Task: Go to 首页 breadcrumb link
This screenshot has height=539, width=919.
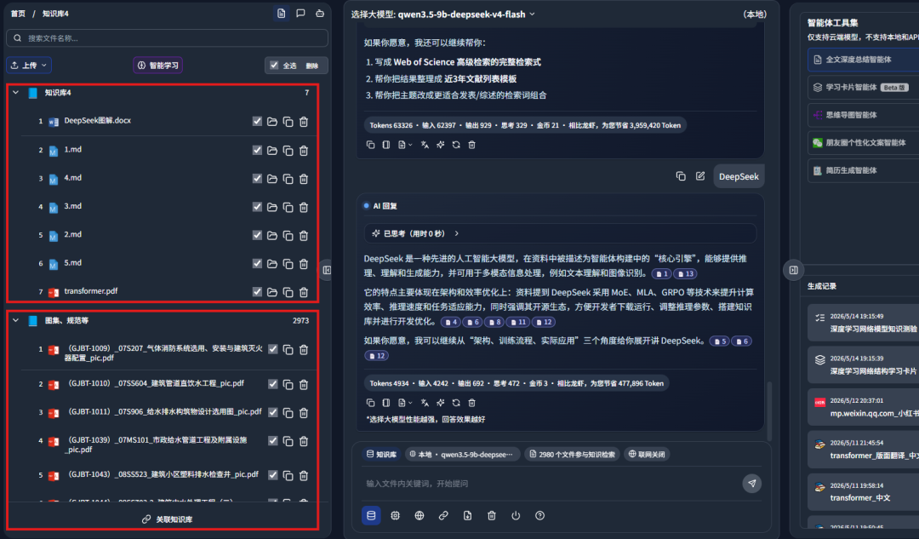Action: (x=18, y=14)
